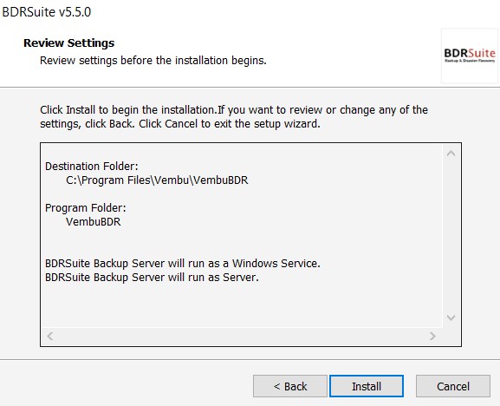
Task: Click the vertical scrollbar track of settings box
Action: [451, 236]
